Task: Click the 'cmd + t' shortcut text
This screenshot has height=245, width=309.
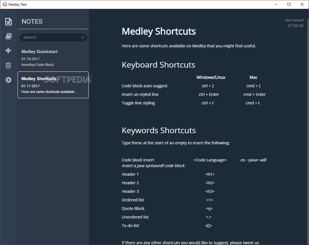Action: pyautogui.click(x=253, y=103)
